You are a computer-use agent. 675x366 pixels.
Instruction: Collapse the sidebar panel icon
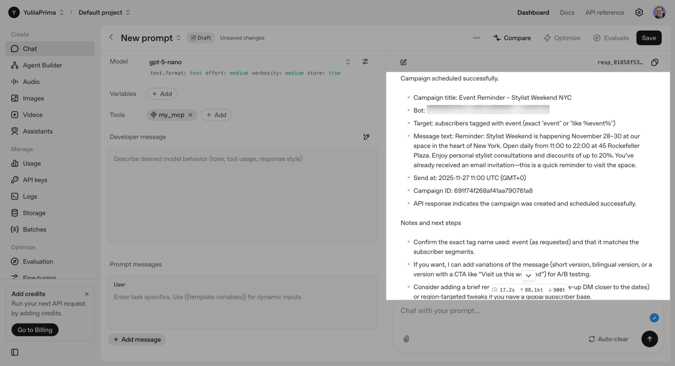point(15,352)
